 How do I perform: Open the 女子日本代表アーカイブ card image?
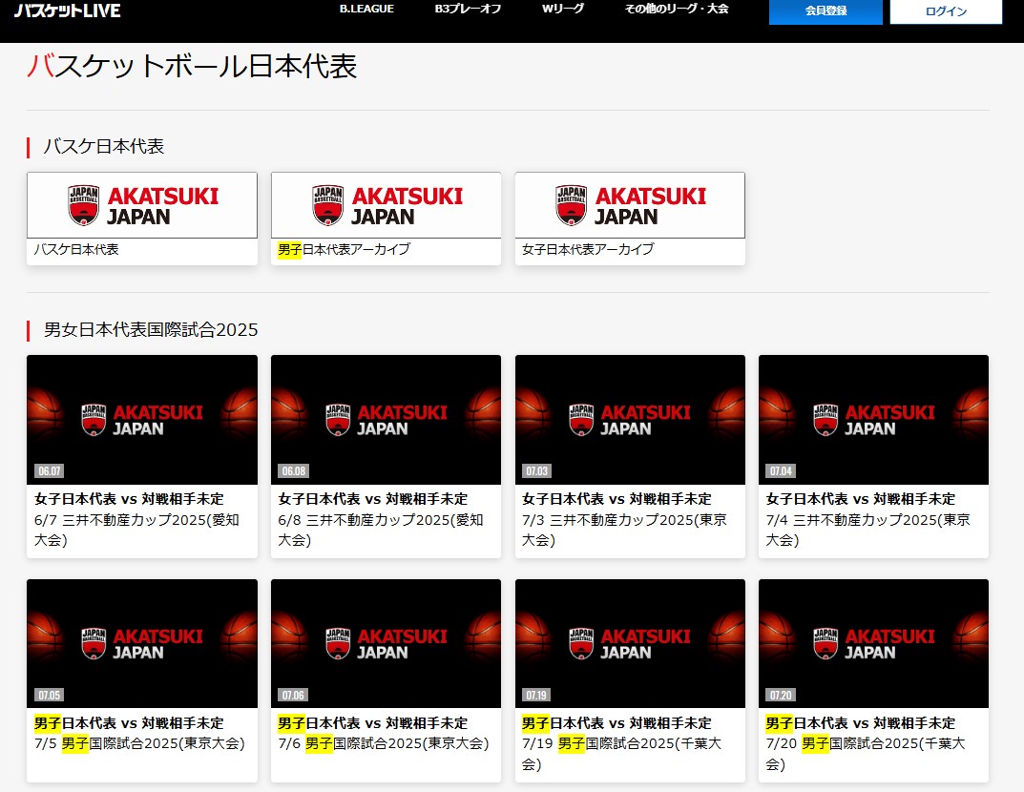(x=630, y=205)
